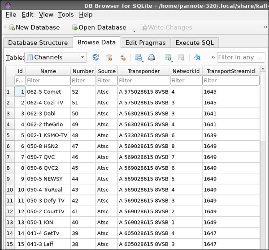Click the save table as displayed icon
This screenshot has height=250, width=269.
(x=138, y=57)
